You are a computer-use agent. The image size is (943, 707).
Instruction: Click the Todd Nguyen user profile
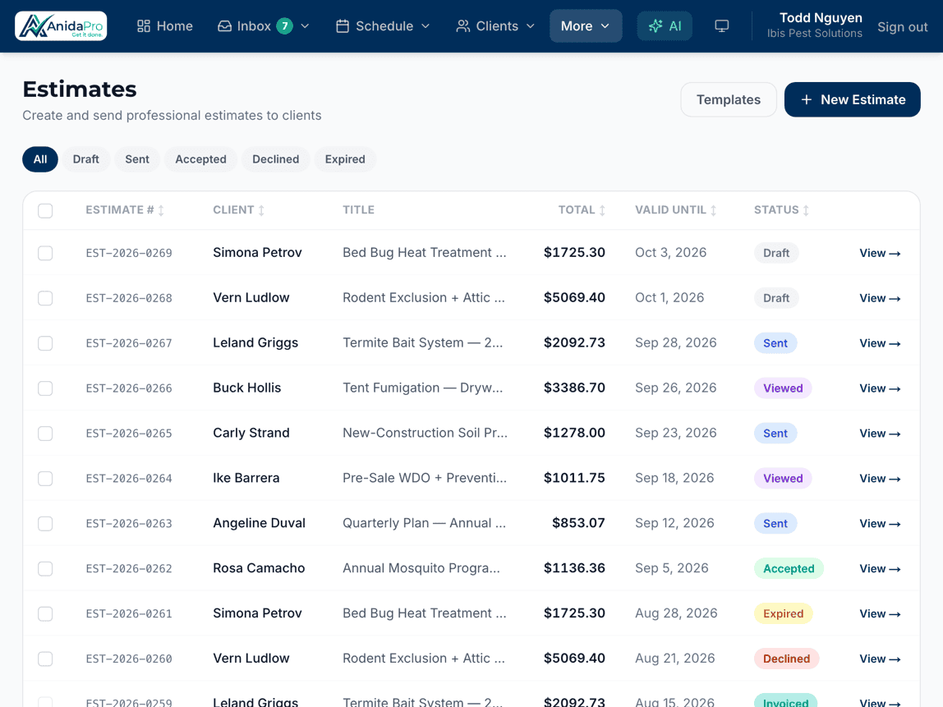(x=814, y=25)
